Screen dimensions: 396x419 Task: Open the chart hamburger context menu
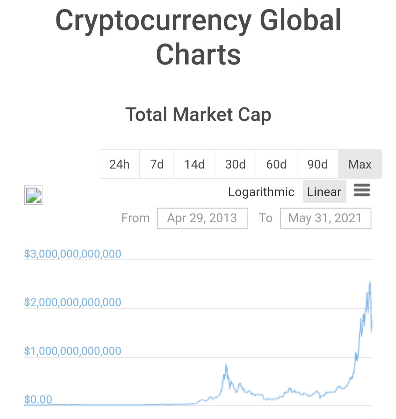(x=362, y=190)
